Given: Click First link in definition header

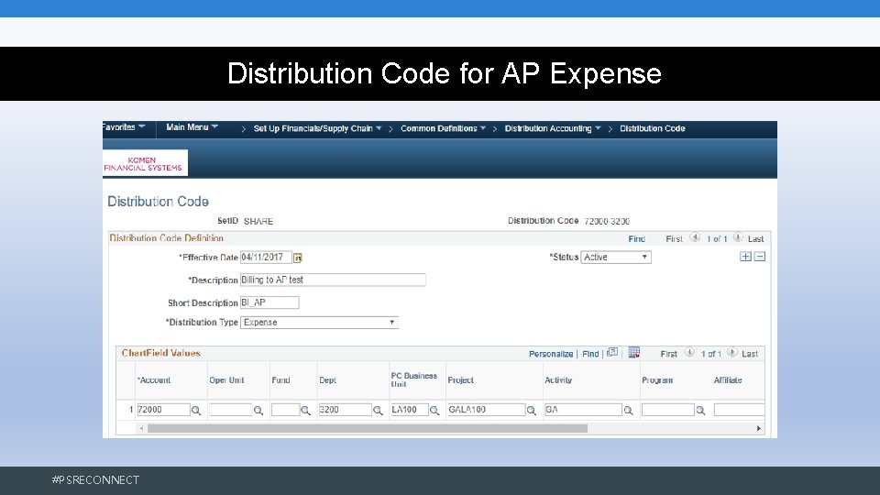Looking at the screenshot, I should pos(674,239).
